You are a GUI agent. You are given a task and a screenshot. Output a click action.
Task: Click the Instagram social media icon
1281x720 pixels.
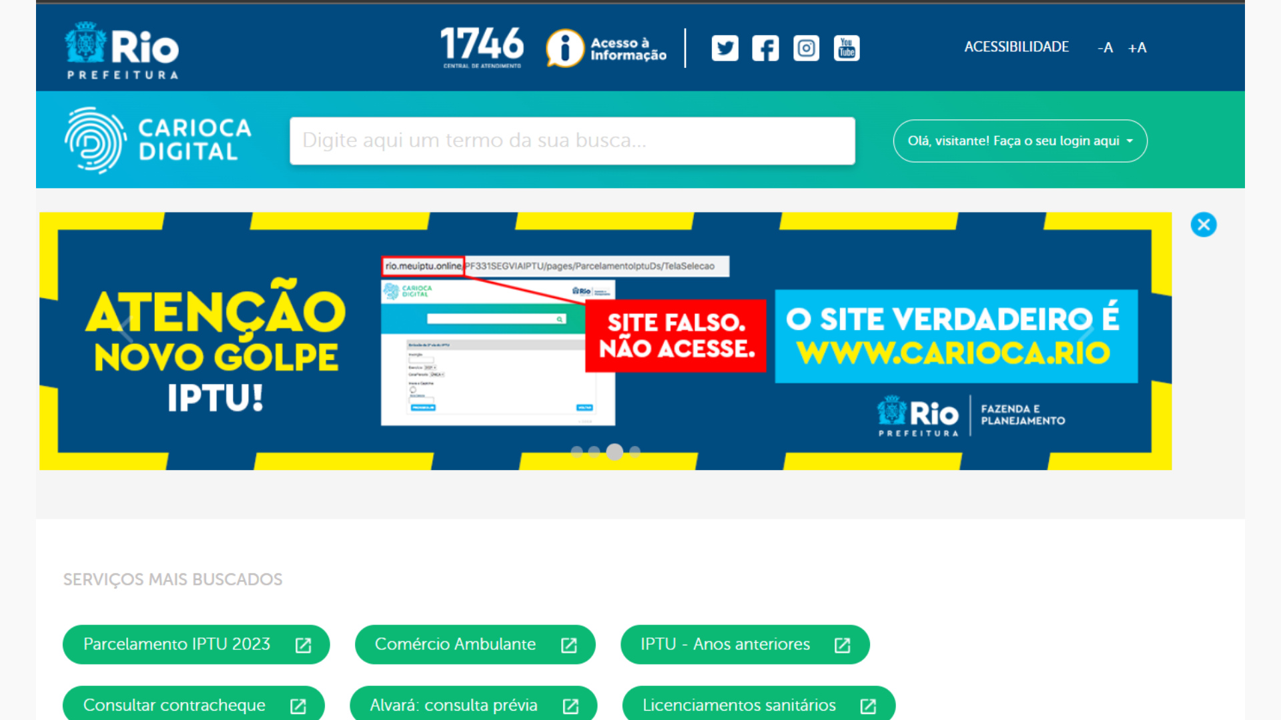point(806,47)
